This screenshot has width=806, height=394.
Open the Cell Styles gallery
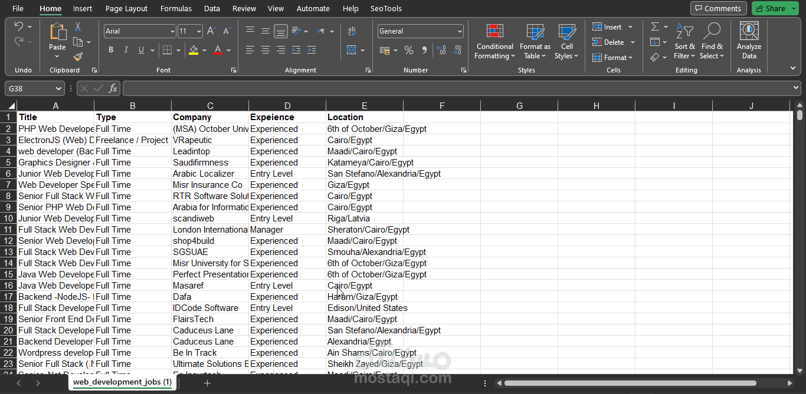(x=566, y=41)
